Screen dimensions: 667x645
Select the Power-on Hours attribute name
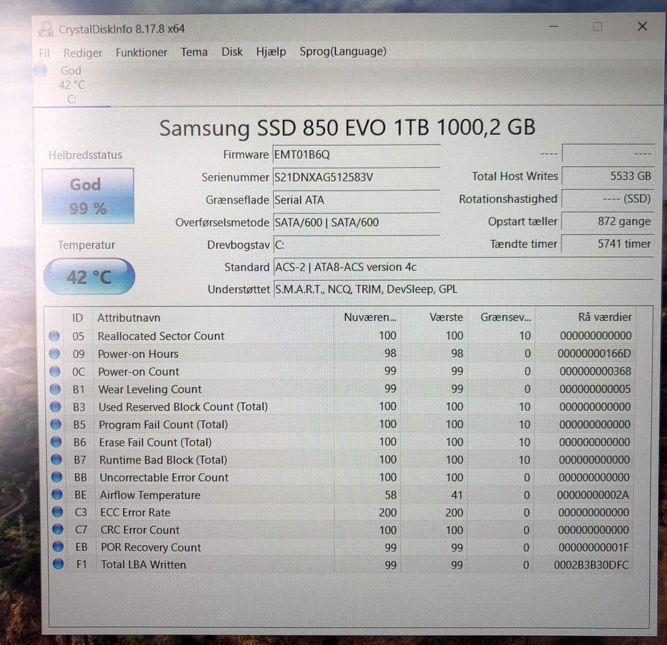(x=138, y=354)
